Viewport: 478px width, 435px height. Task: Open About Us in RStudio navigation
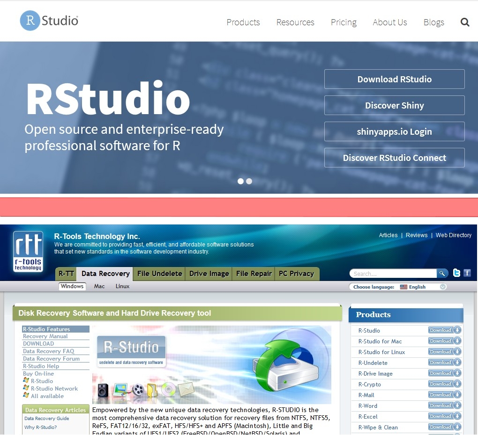pyautogui.click(x=389, y=22)
